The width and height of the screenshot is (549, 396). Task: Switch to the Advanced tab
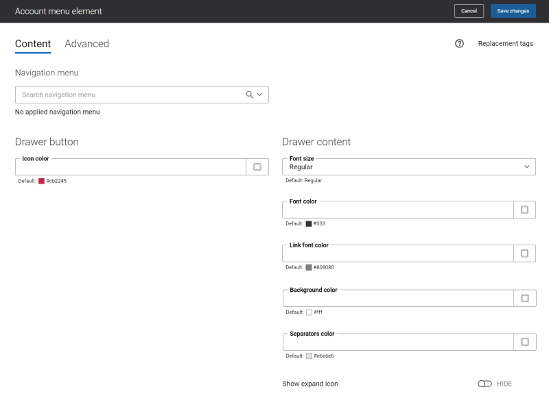(x=87, y=44)
